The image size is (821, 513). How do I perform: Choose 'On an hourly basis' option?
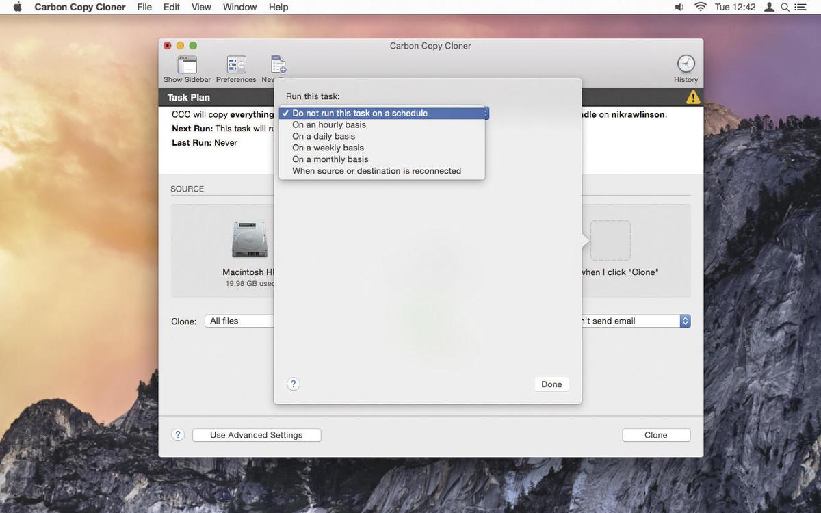(382, 124)
